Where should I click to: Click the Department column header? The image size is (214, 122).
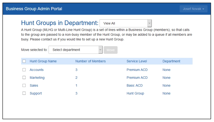tap(171, 61)
